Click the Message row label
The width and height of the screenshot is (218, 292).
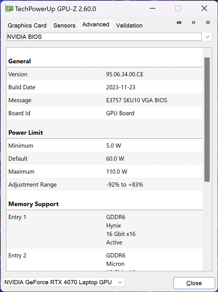pos(20,101)
